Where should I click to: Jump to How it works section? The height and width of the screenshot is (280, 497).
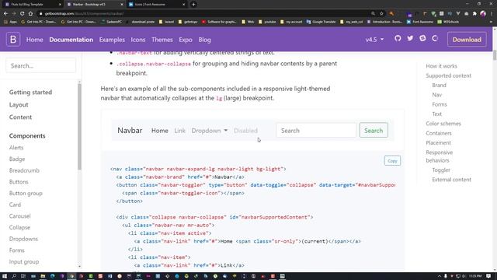pyautogui.click(x=441, y=66)
